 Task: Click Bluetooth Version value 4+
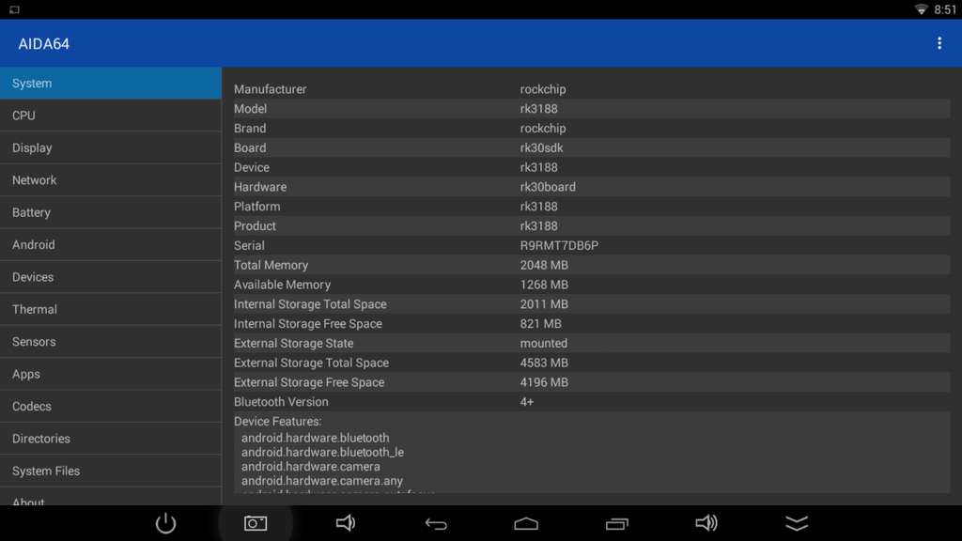pyautogui.click(x=527, y=402)
